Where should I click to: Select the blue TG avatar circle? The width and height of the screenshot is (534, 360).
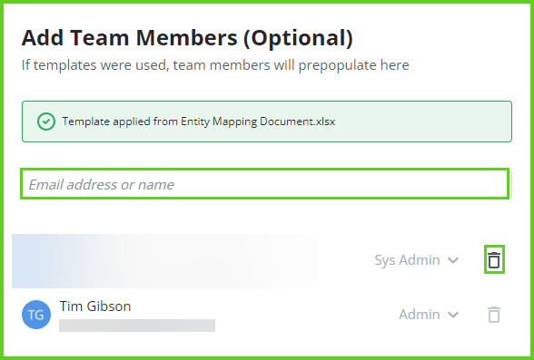point(36,315)
